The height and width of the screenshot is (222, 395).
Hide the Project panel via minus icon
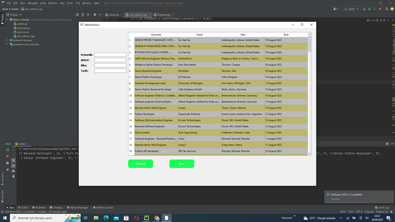coord(100,15)
